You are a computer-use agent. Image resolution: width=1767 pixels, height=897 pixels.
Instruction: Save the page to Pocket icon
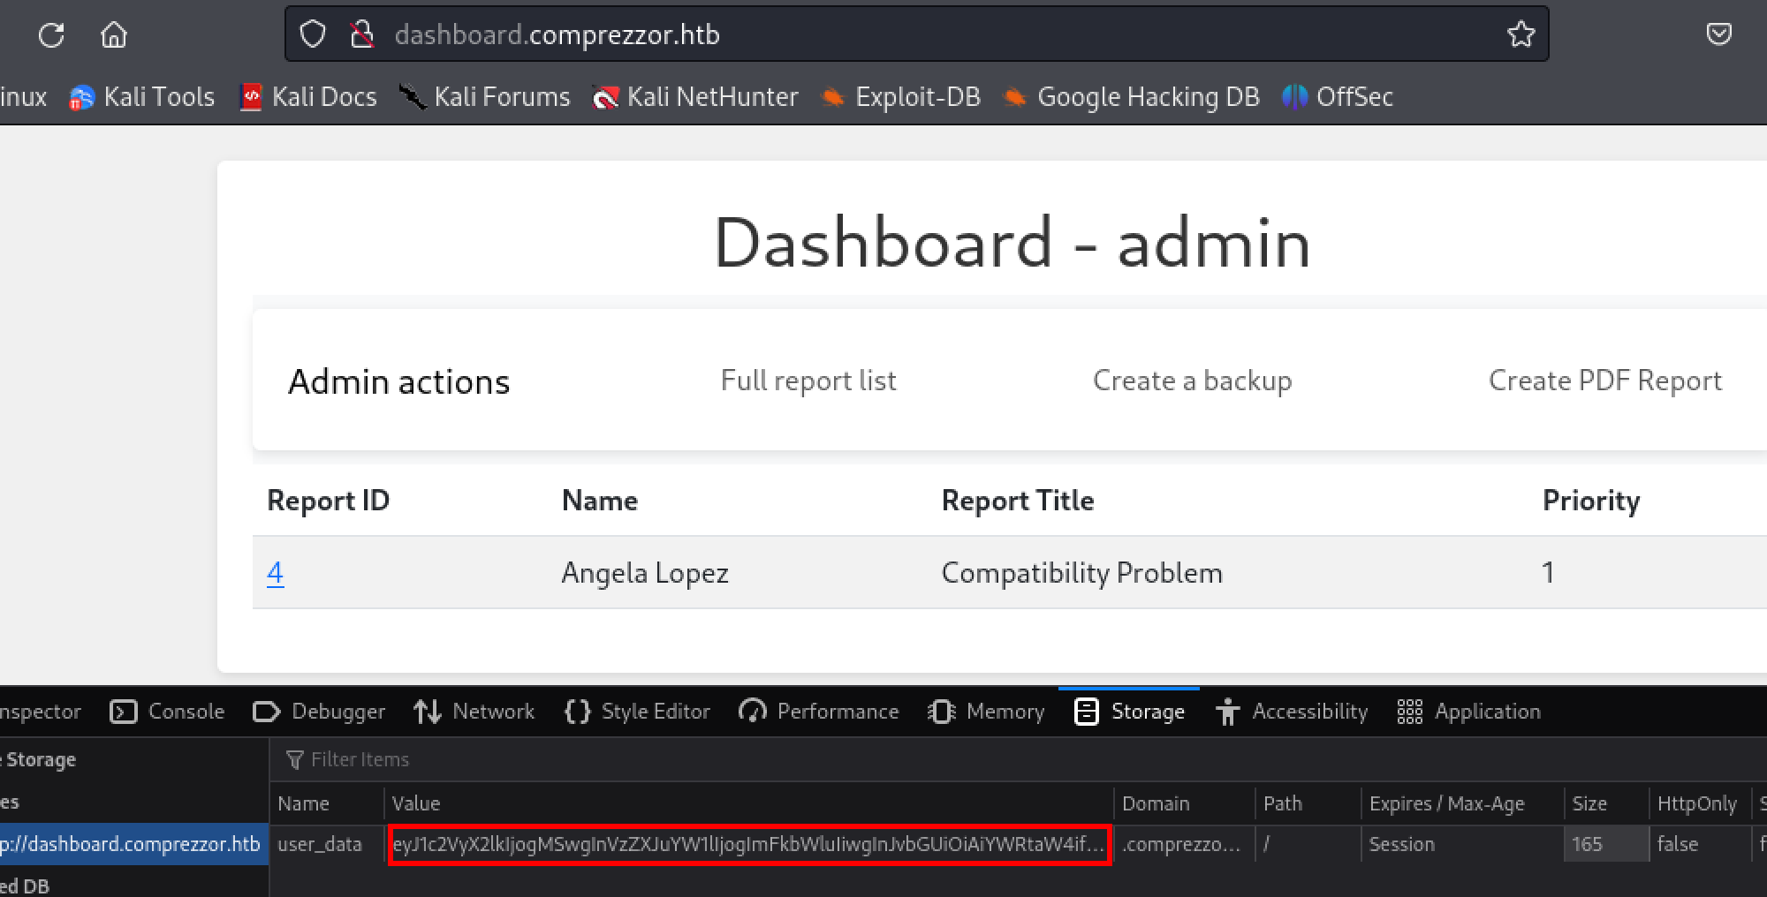click(1718, 34)
